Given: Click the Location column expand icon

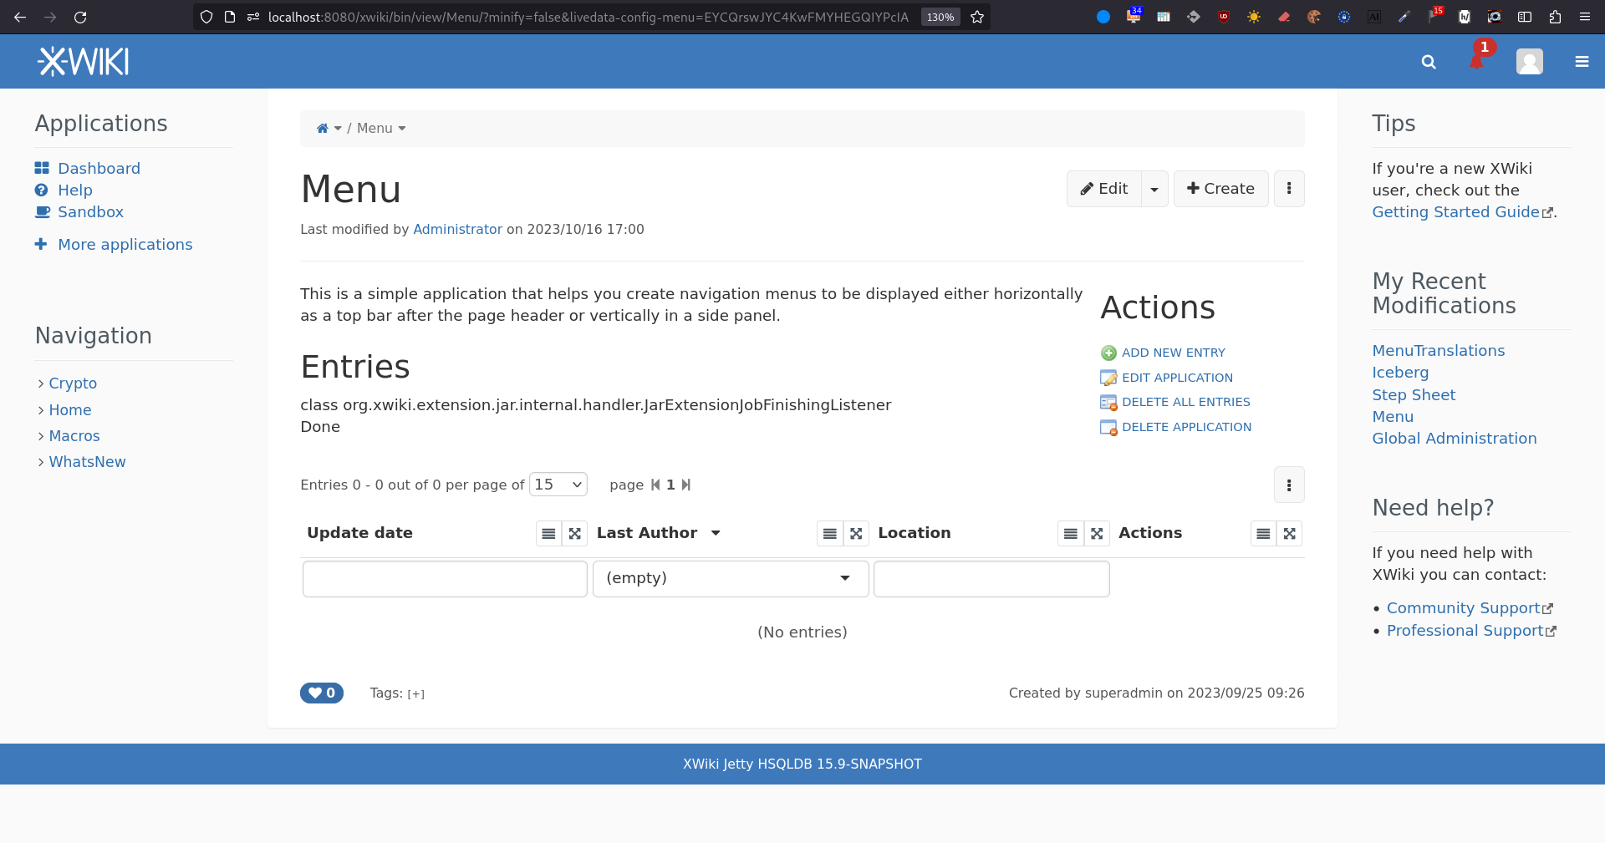Looking at the screenshot, I should 1097,533.
